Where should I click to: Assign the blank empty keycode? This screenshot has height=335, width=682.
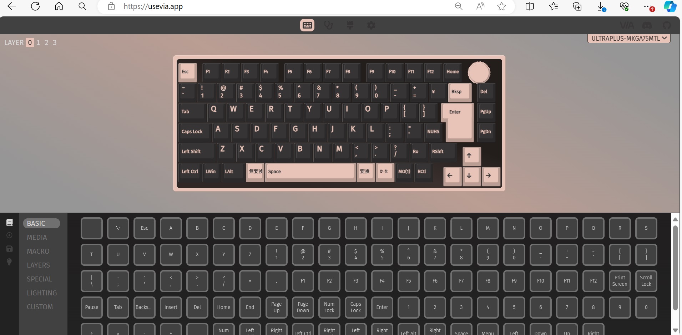[x=92, y=228]
